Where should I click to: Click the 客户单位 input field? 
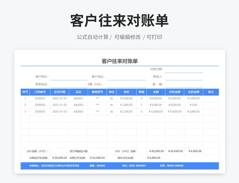click(x=69, y=77)
